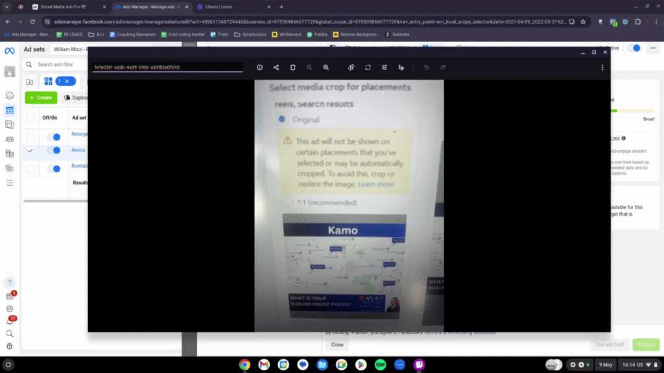
Task: Click the green Publish button
Action: pyautogui.click(x=646, y=345)
